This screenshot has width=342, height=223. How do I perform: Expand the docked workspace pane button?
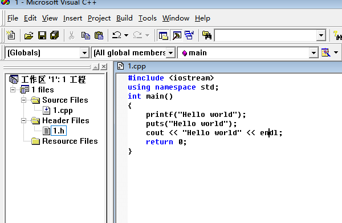[96, 67]
